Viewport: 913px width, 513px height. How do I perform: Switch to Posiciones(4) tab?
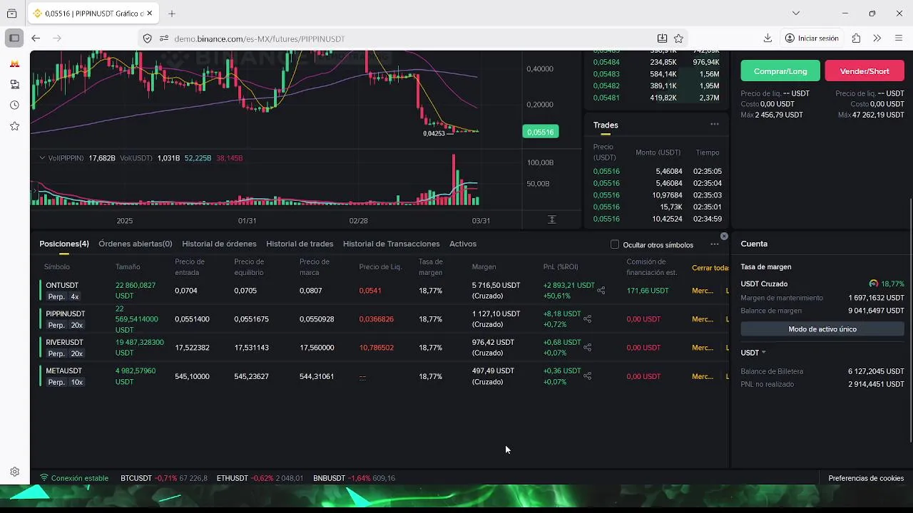pyautogui.click(x=64, y=244)
